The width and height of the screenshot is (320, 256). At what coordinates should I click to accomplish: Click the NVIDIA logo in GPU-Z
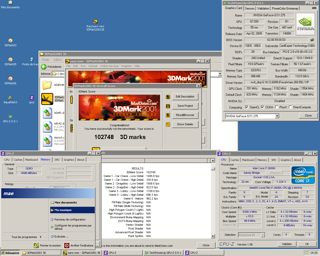[x=305, y=24]
